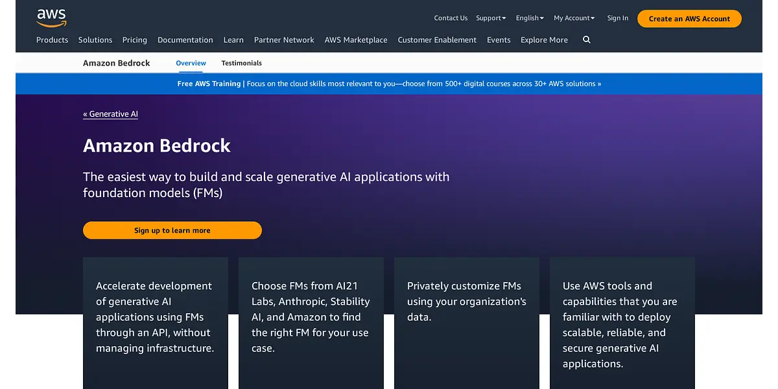Click the AWS logo icon
Viewport: 778px width, 389px height.
click(x=51, y=18)
